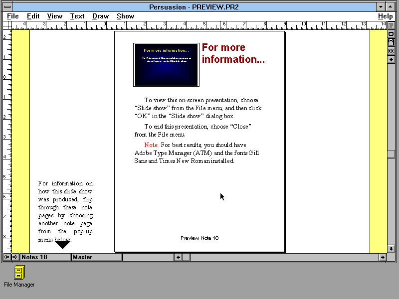Click the document window control-menu box

coord(6,6)
